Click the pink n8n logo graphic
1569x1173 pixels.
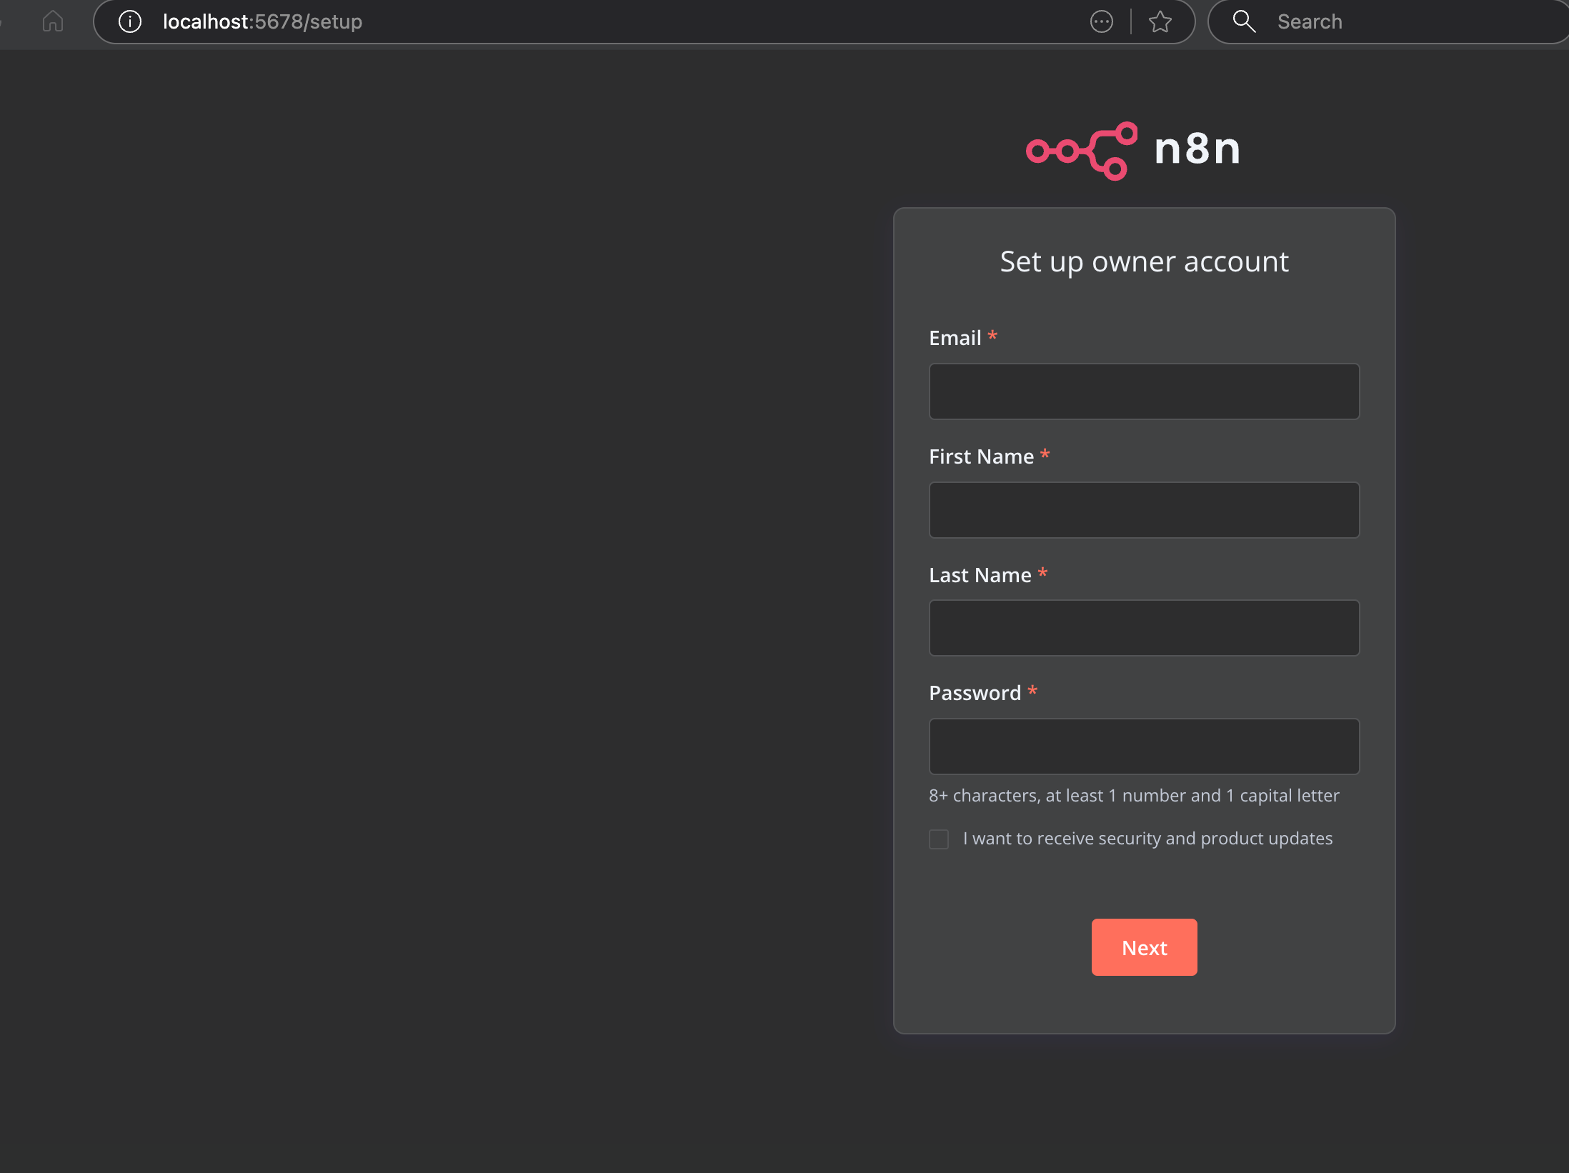click(1081, 150)
